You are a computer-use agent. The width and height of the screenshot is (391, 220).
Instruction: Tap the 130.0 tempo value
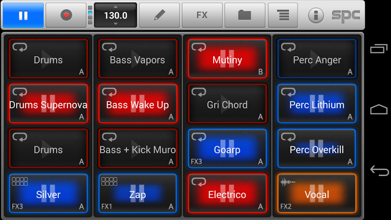click(116, 16)
